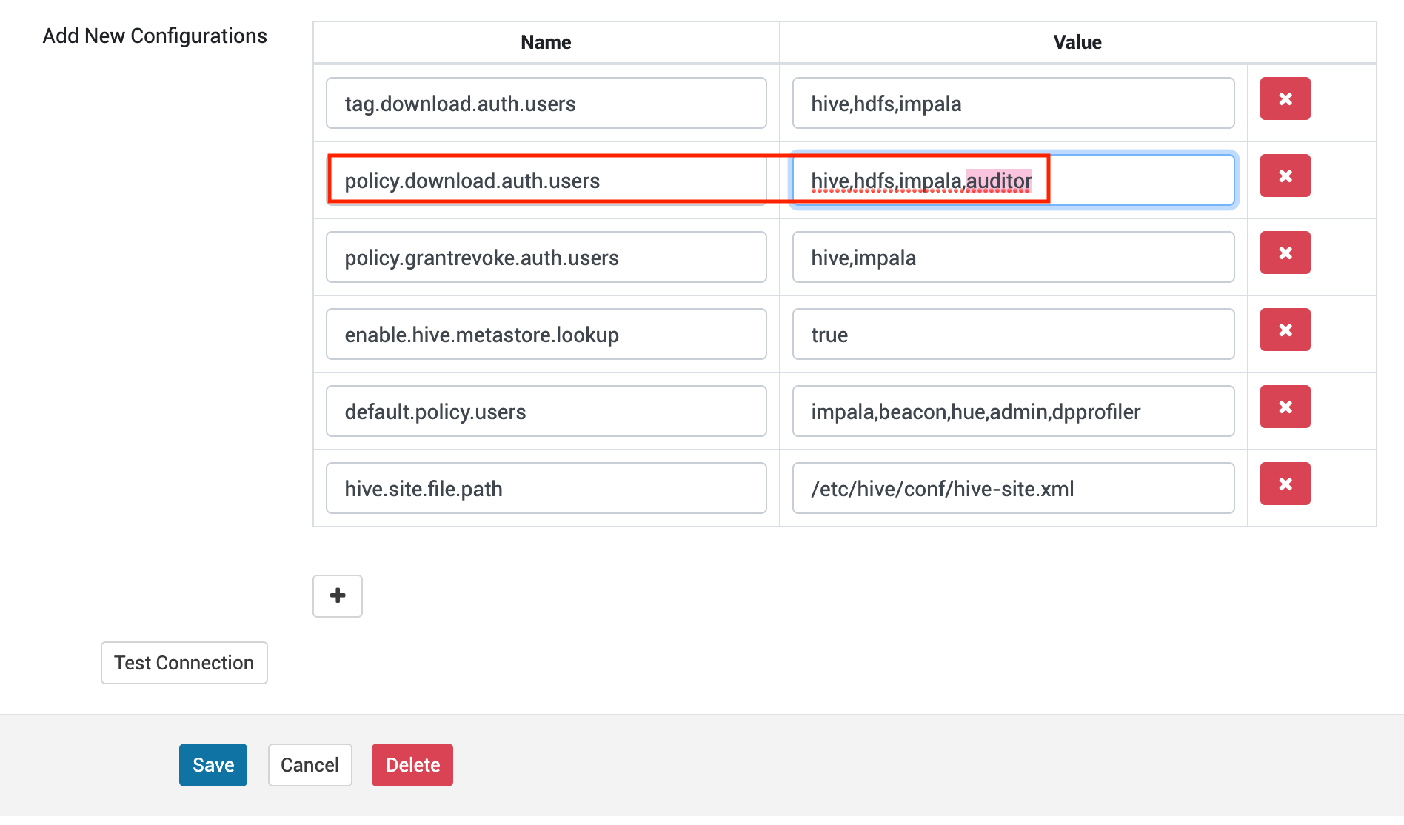
Task: Delete the hive.site.file.path configuration row
Action: click(1285, 484)
